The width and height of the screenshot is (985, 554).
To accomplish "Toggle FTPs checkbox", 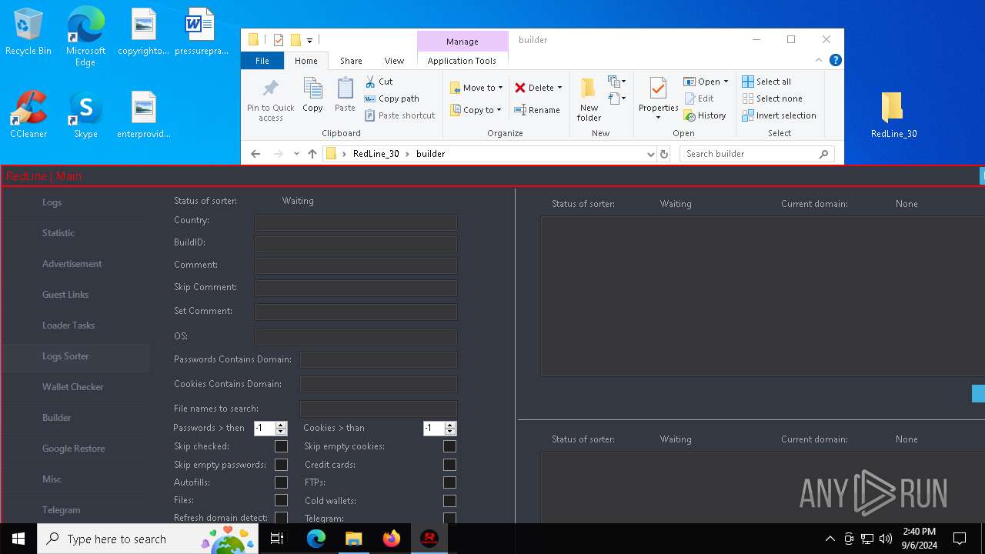I will (449, 482).
